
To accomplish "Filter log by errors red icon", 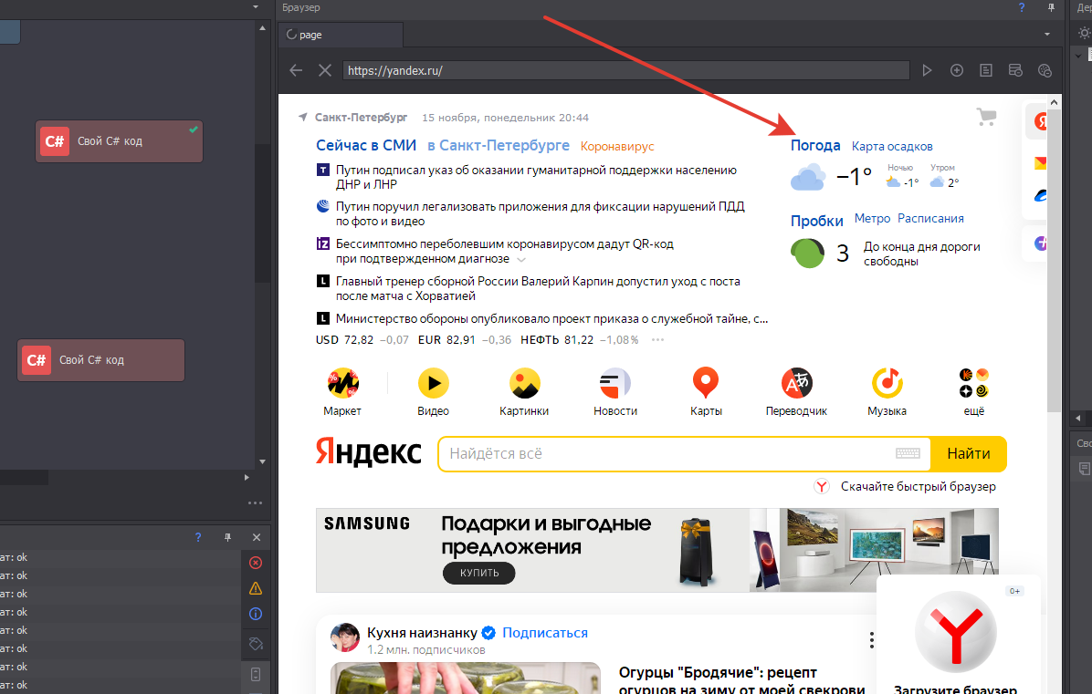I will tap(256, 563).
